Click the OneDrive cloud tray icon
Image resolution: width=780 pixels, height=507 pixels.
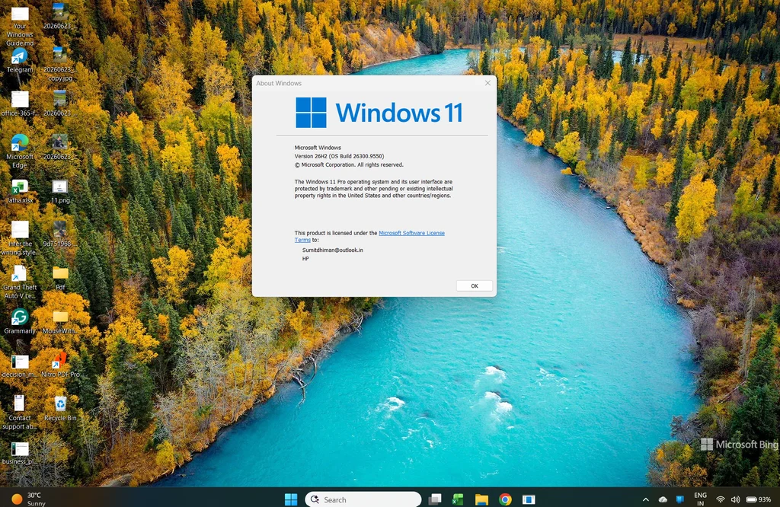tap(663, 499)
